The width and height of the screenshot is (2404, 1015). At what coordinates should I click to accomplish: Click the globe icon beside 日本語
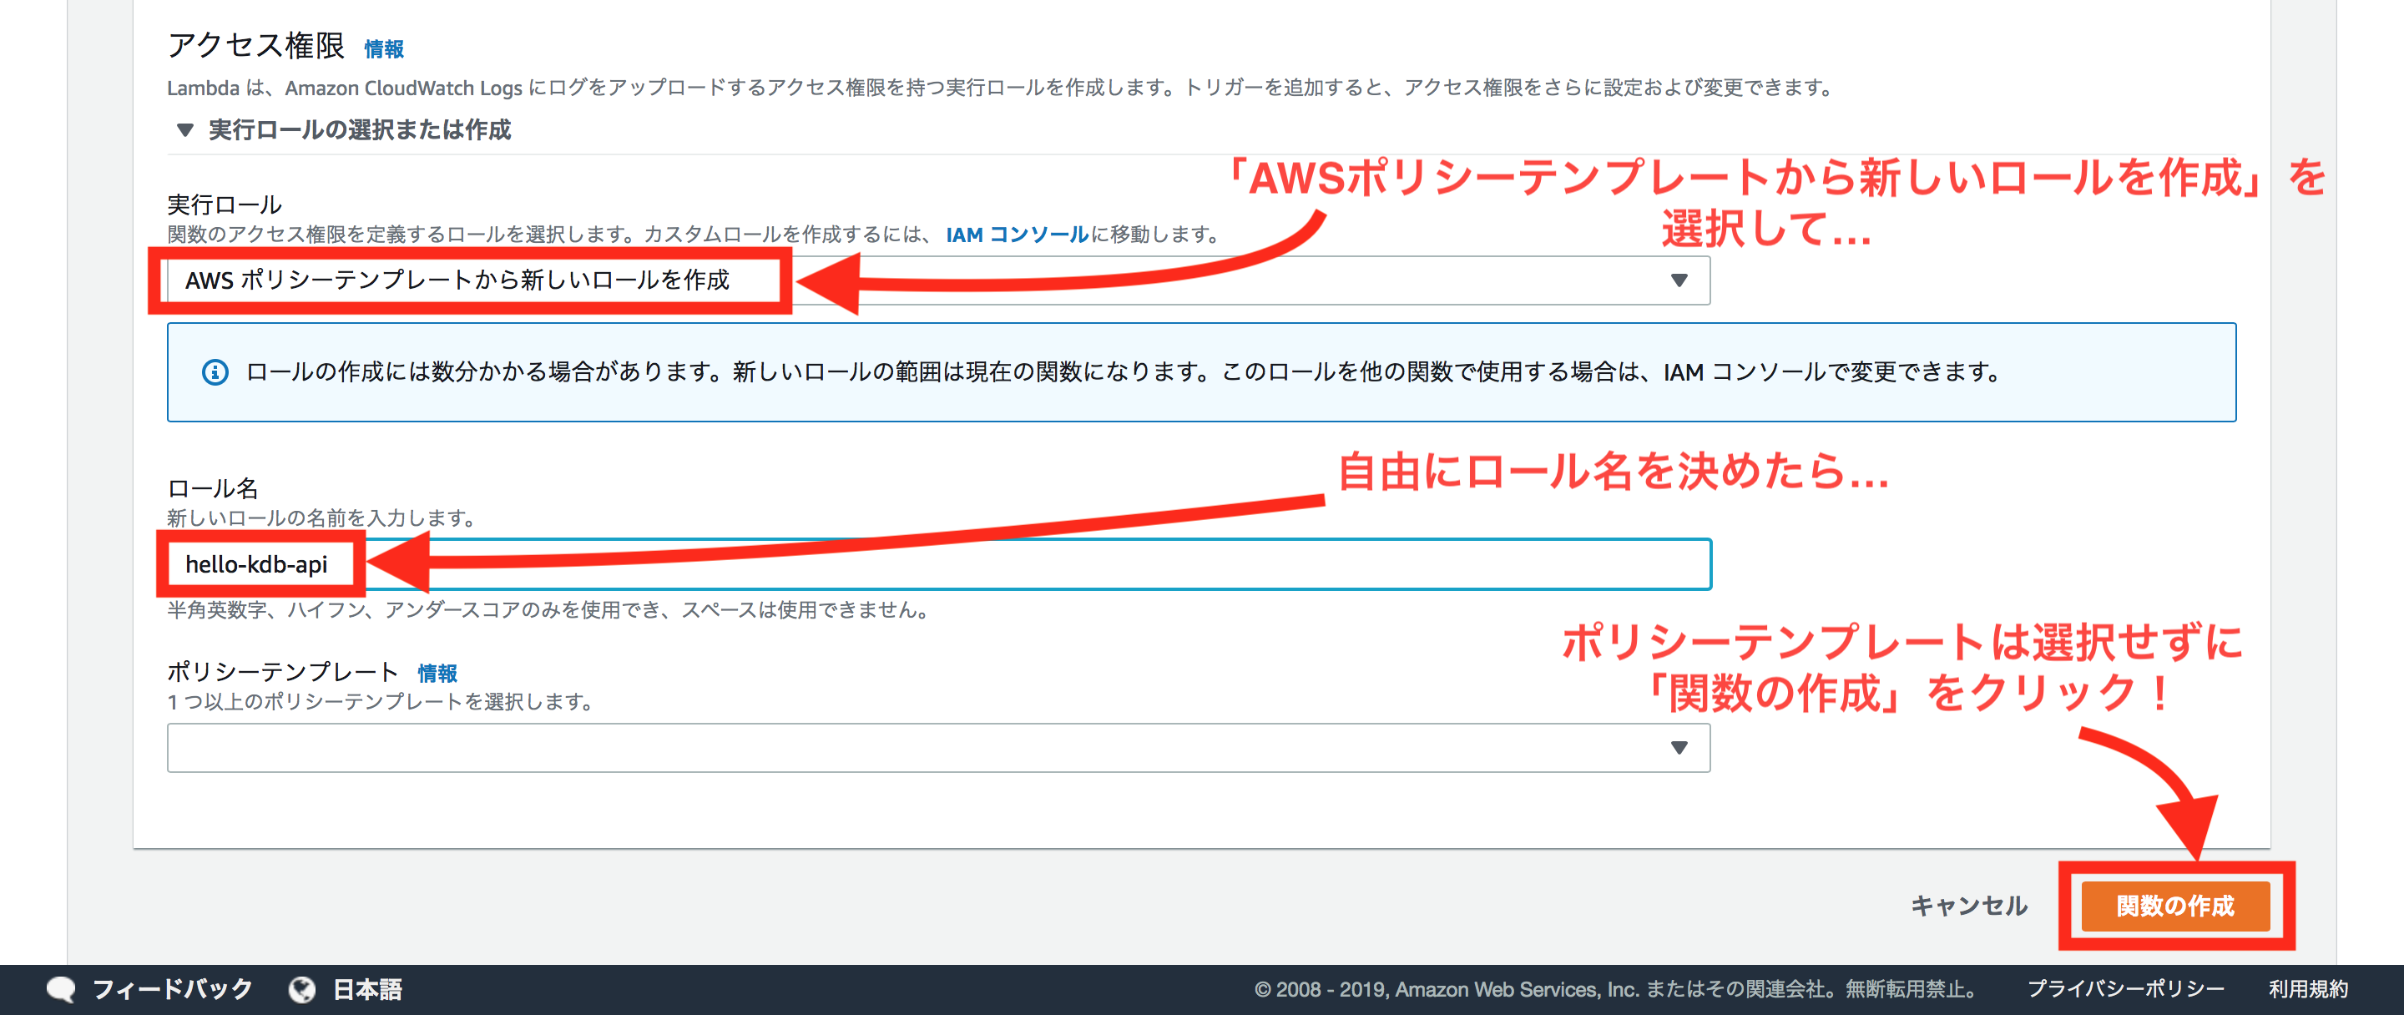tap(301, 989)
